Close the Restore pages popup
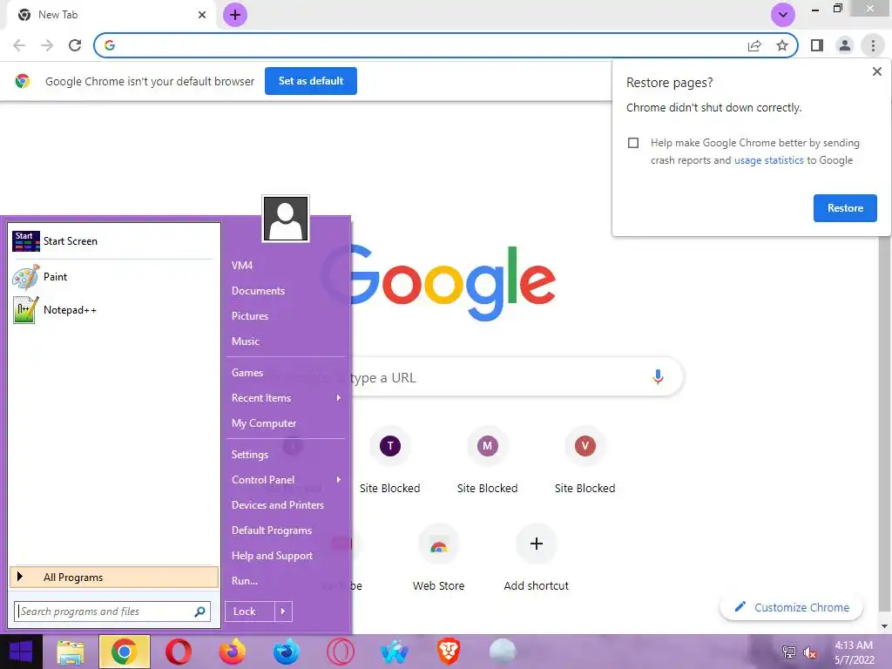Screen dimensions: 892x669 (x=876, y=71)
